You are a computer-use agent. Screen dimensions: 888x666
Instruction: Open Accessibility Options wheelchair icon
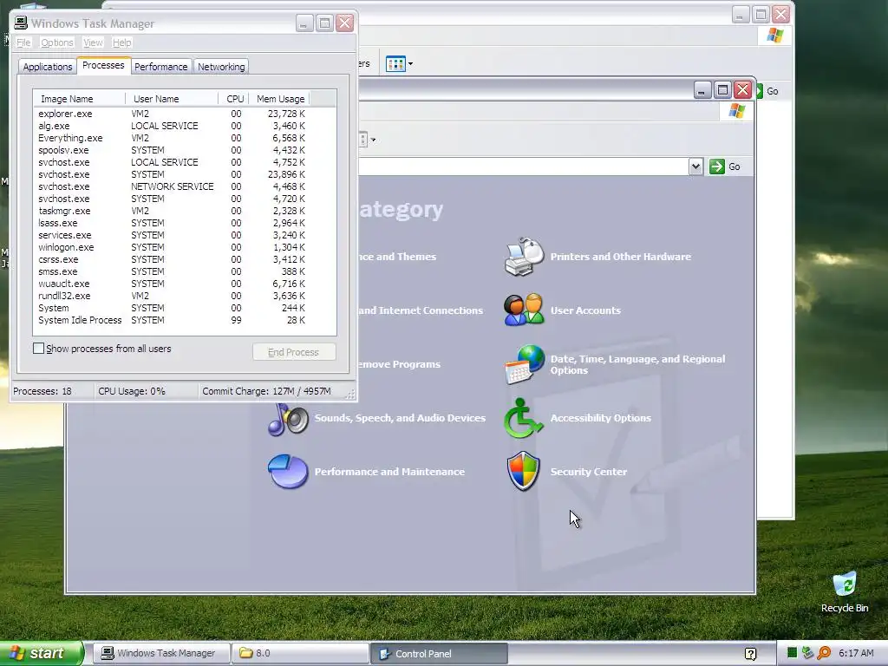tap(523, 418)
